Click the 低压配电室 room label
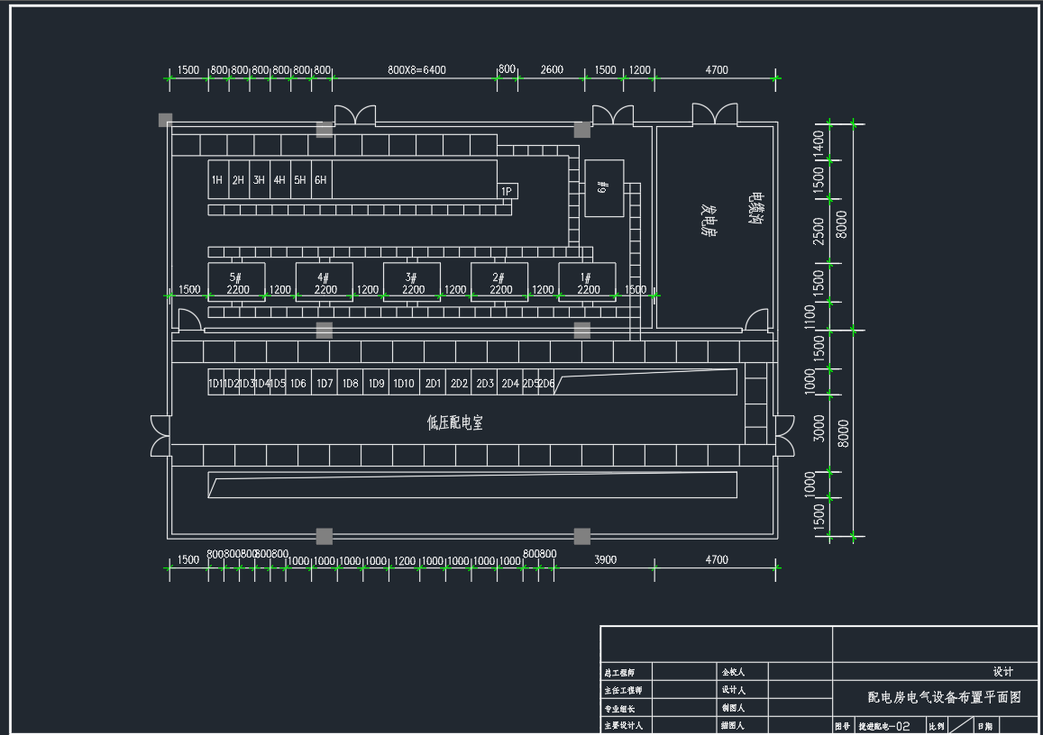 (454, 423)
